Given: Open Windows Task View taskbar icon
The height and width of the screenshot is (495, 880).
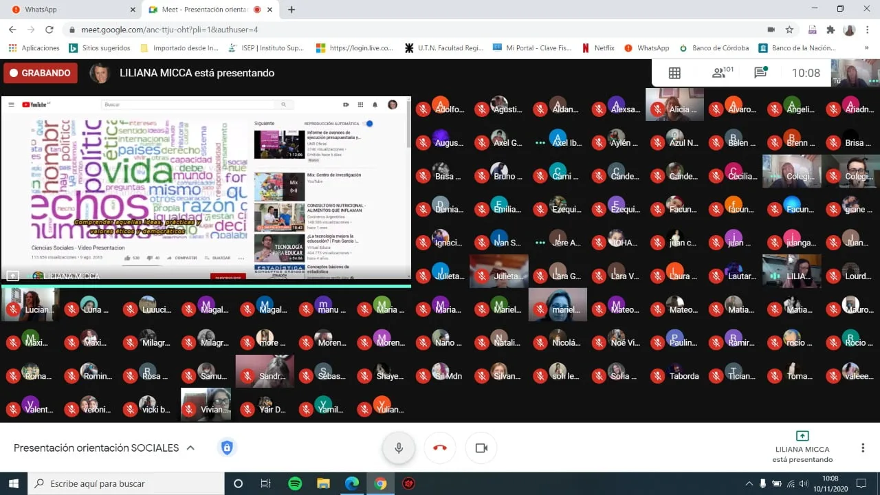Looking at the screenshot, I should (x=266, y=483).
